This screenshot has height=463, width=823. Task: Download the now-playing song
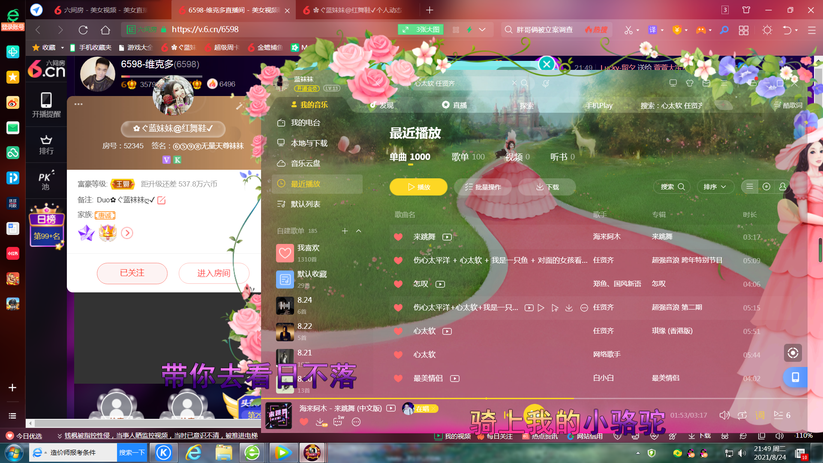pyautogui.click(x=321, y=422)
